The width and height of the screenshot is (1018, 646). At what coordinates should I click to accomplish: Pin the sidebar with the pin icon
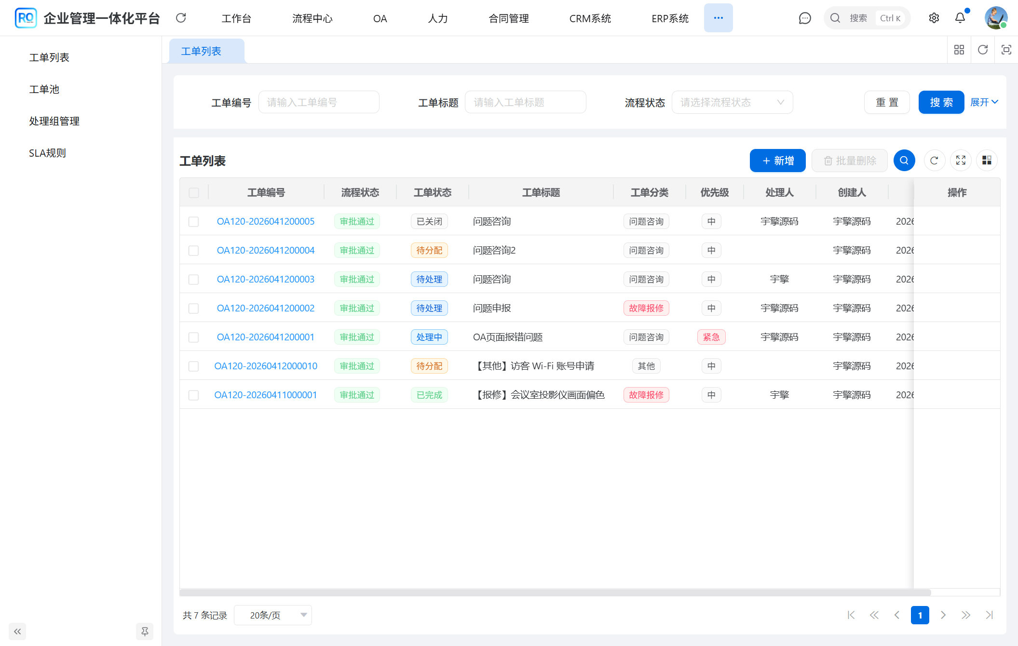[144, 631]
